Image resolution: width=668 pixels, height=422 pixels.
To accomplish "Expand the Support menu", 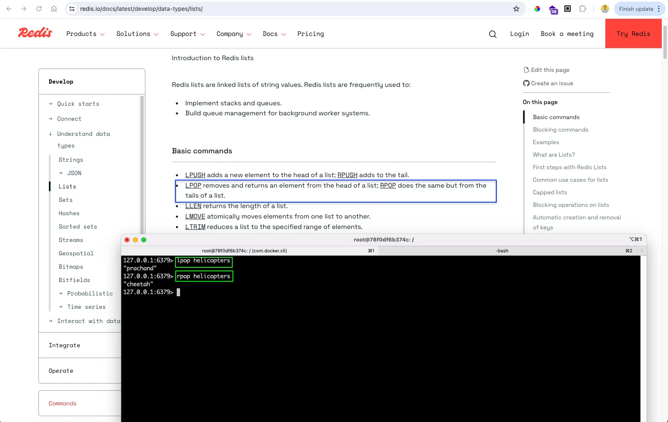I will [x=188, y=34].
